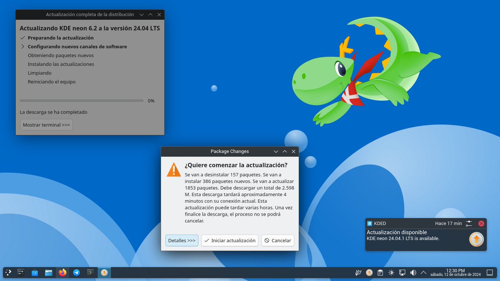Click the '¿Quiere comenzar la actualización?' heading

236,165
